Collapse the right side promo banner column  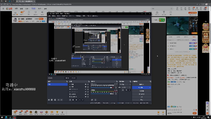tap(206, 22)
